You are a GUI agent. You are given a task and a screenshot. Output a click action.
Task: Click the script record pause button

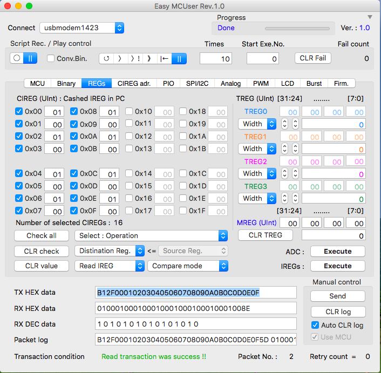click(x=30, y=58)
